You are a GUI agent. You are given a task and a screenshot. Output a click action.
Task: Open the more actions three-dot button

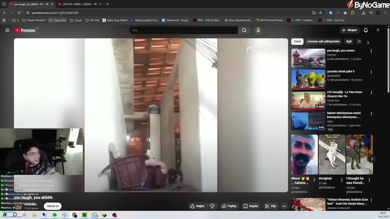284,206
